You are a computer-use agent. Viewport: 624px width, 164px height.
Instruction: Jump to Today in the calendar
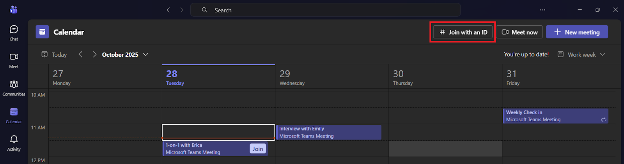pos(54,54)
